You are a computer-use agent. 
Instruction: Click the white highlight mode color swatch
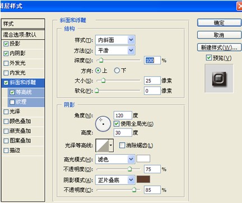143,159
